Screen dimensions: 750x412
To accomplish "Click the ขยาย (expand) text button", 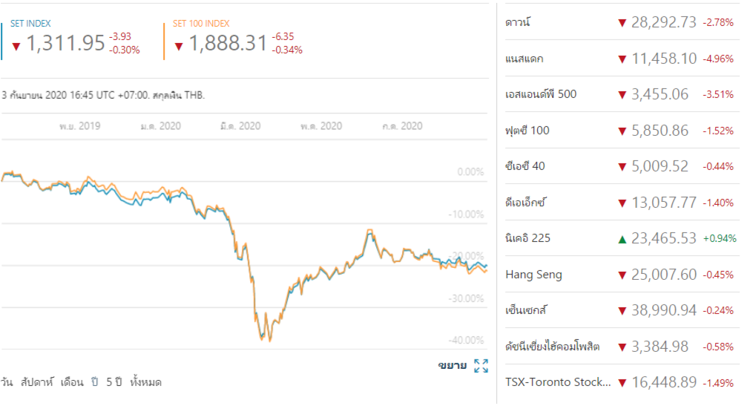I will point(452,365).
